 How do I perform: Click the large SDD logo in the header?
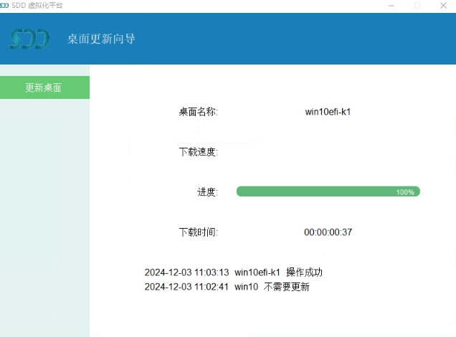29,39
